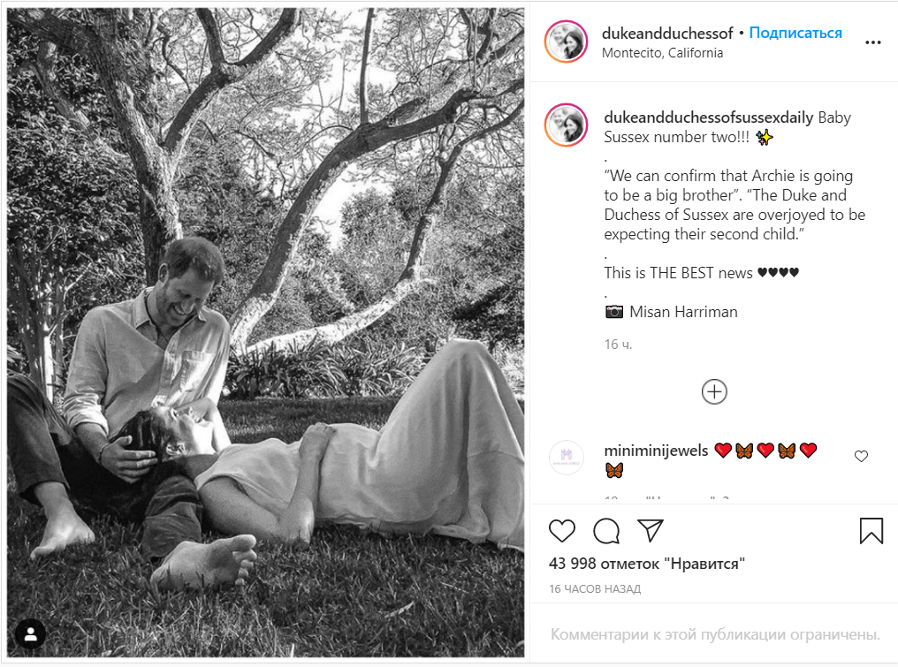898x667 pixels.
Task: Click the restricted comments input field
Action: pyautogui.click(x=715, y=634)
